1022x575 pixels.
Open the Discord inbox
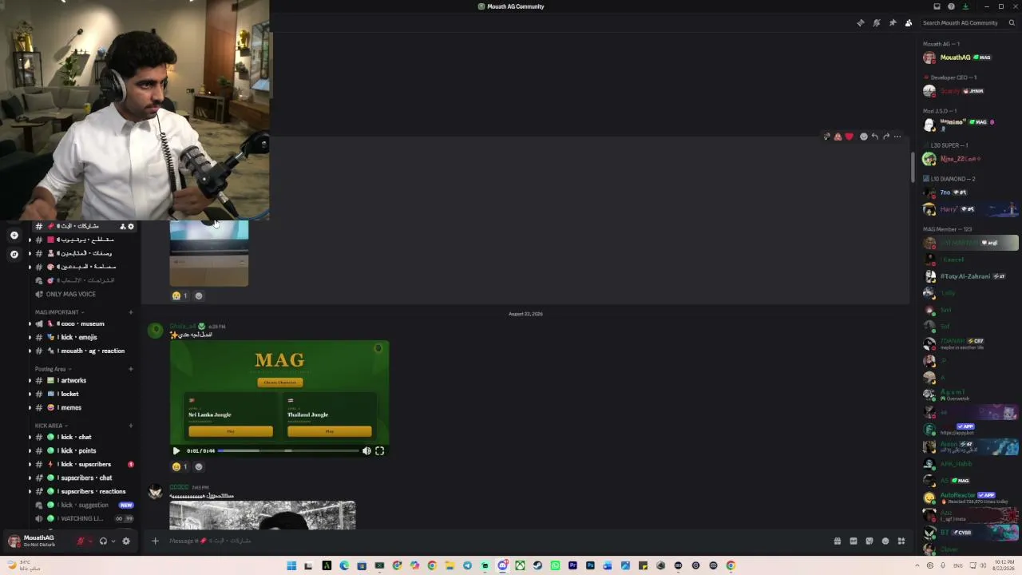(937, 6)
